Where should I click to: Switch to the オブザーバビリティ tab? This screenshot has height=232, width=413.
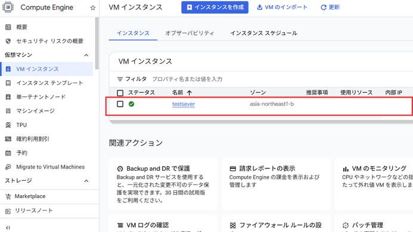coord(190,33)
